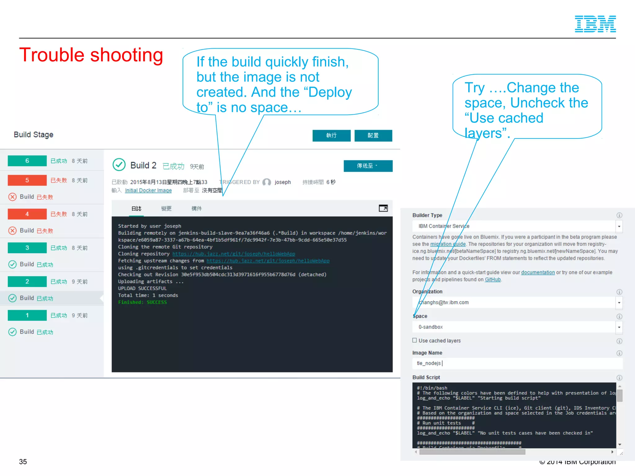Click the 'Build 2' title text
Viewport: 635px width, 476px height.
(x=143, y=165)
